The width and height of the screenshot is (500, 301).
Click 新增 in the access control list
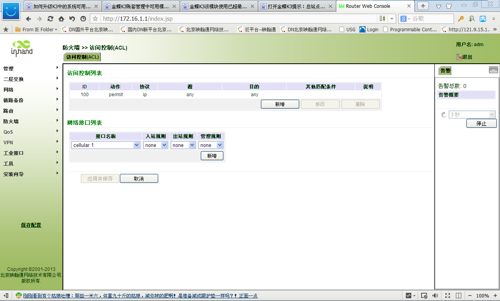pos(280,104)
